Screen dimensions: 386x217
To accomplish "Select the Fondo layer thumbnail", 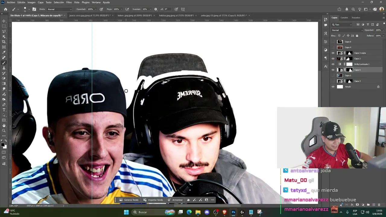I will tap(340, 87).
